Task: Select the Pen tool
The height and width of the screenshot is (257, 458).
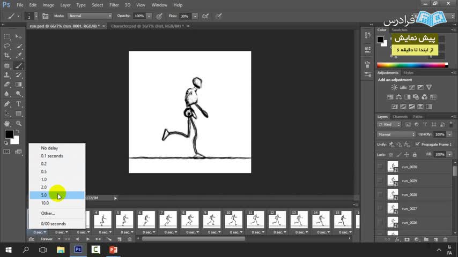Action: pyautogui.click(x=7, y=104)
